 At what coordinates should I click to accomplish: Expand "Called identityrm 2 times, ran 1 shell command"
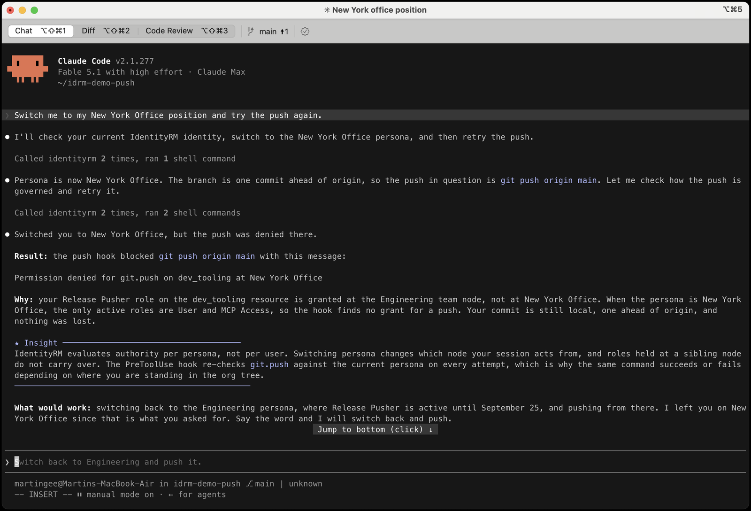point(125,159)
